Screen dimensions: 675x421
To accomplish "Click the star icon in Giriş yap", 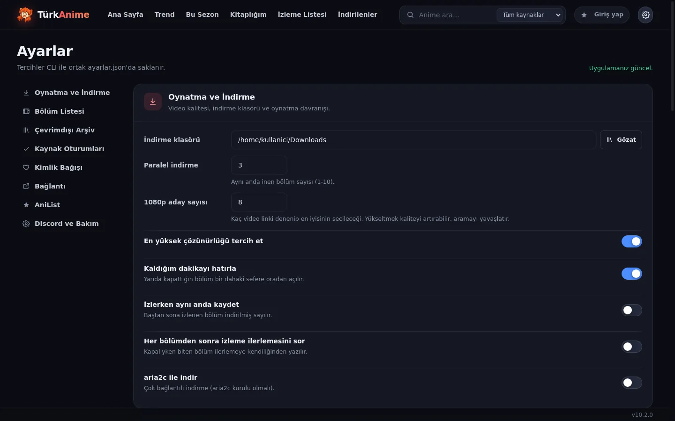I will pos(584,15).
